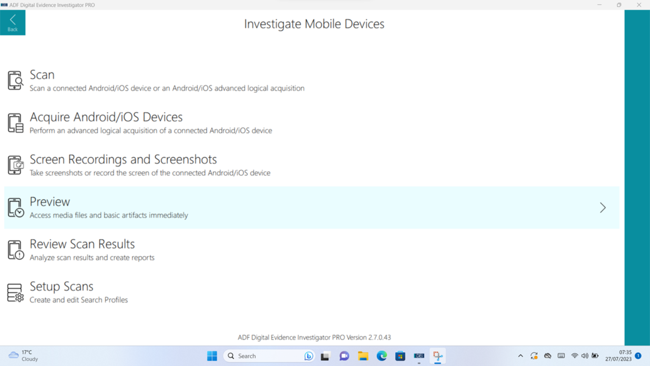
Task: Click the Wi-Fi icon in the system tray
Action: click(574, 356)
